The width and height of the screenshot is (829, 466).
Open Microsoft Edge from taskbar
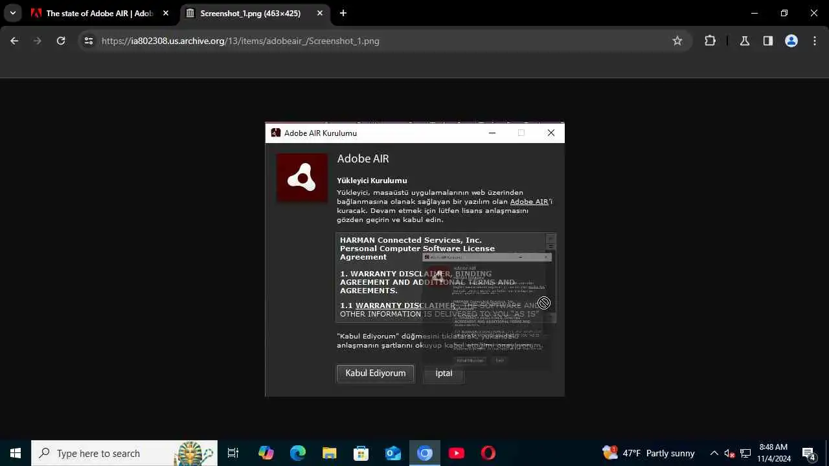(297, 453)
